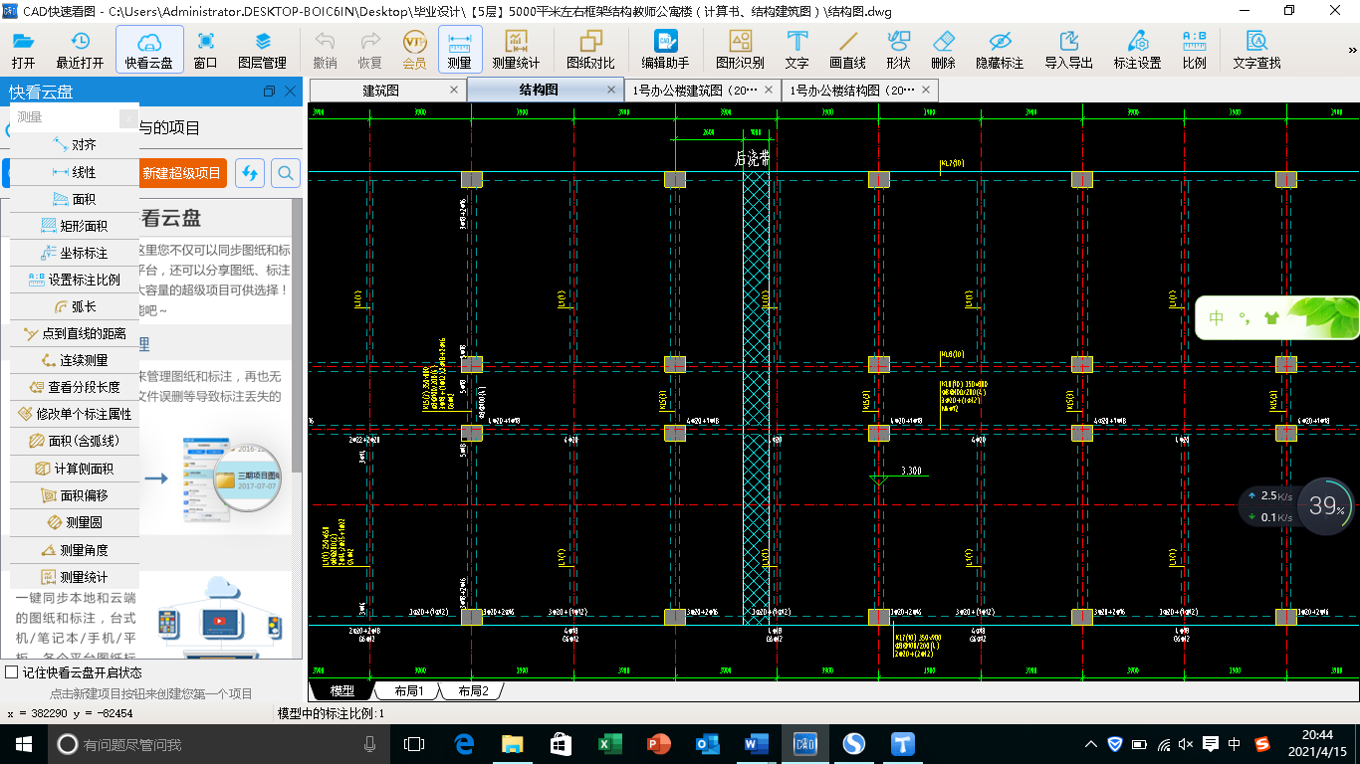Select the 文字 text tool

[x=797, y=50]
